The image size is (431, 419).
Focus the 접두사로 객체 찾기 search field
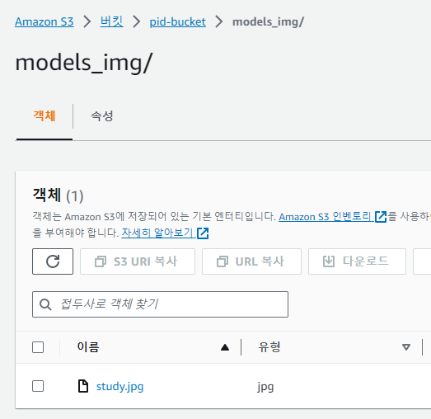pyautogui.click(x=160, y=304)
